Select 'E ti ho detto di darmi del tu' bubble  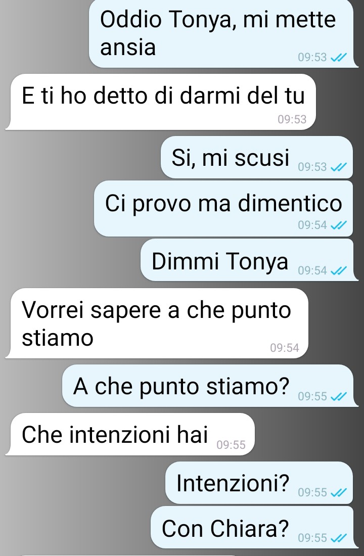[160, 102]
